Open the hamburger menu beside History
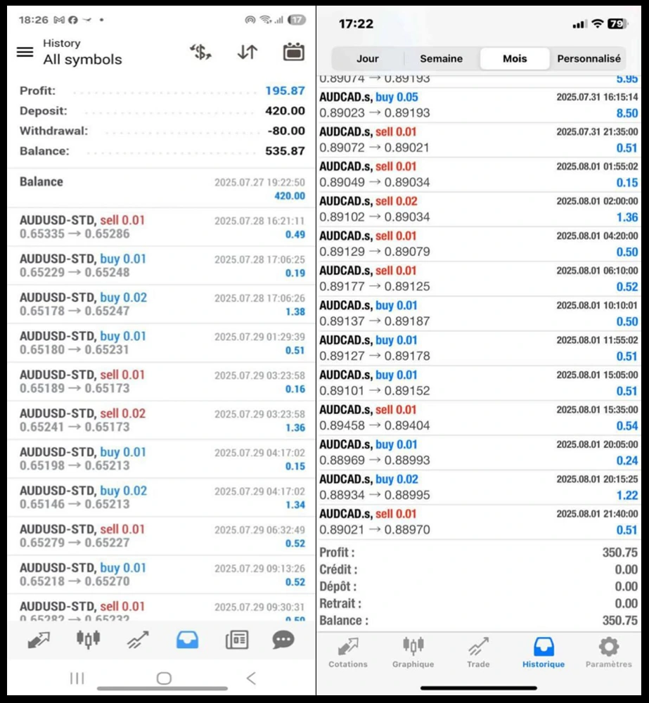 [x=25, y=52]
